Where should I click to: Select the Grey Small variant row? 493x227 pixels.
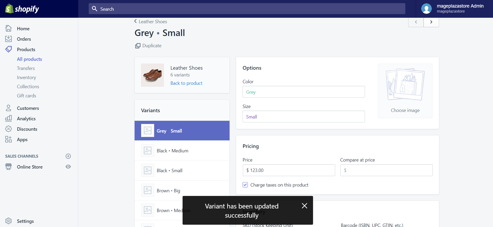[182, 130]
